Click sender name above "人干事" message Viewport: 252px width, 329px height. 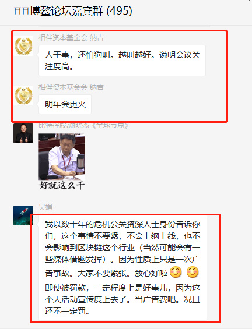[71, 38]
